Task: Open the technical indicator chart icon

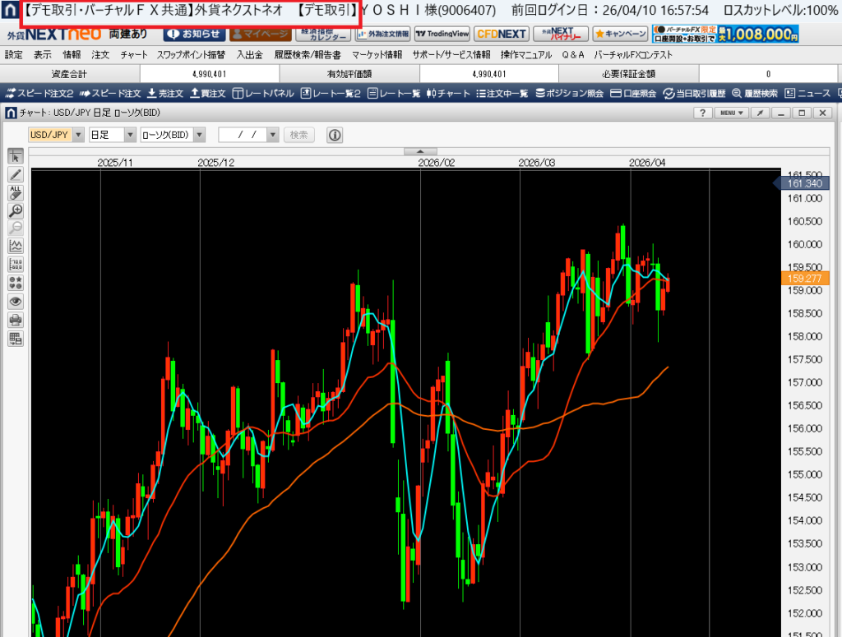Action: tap(16, 246)
